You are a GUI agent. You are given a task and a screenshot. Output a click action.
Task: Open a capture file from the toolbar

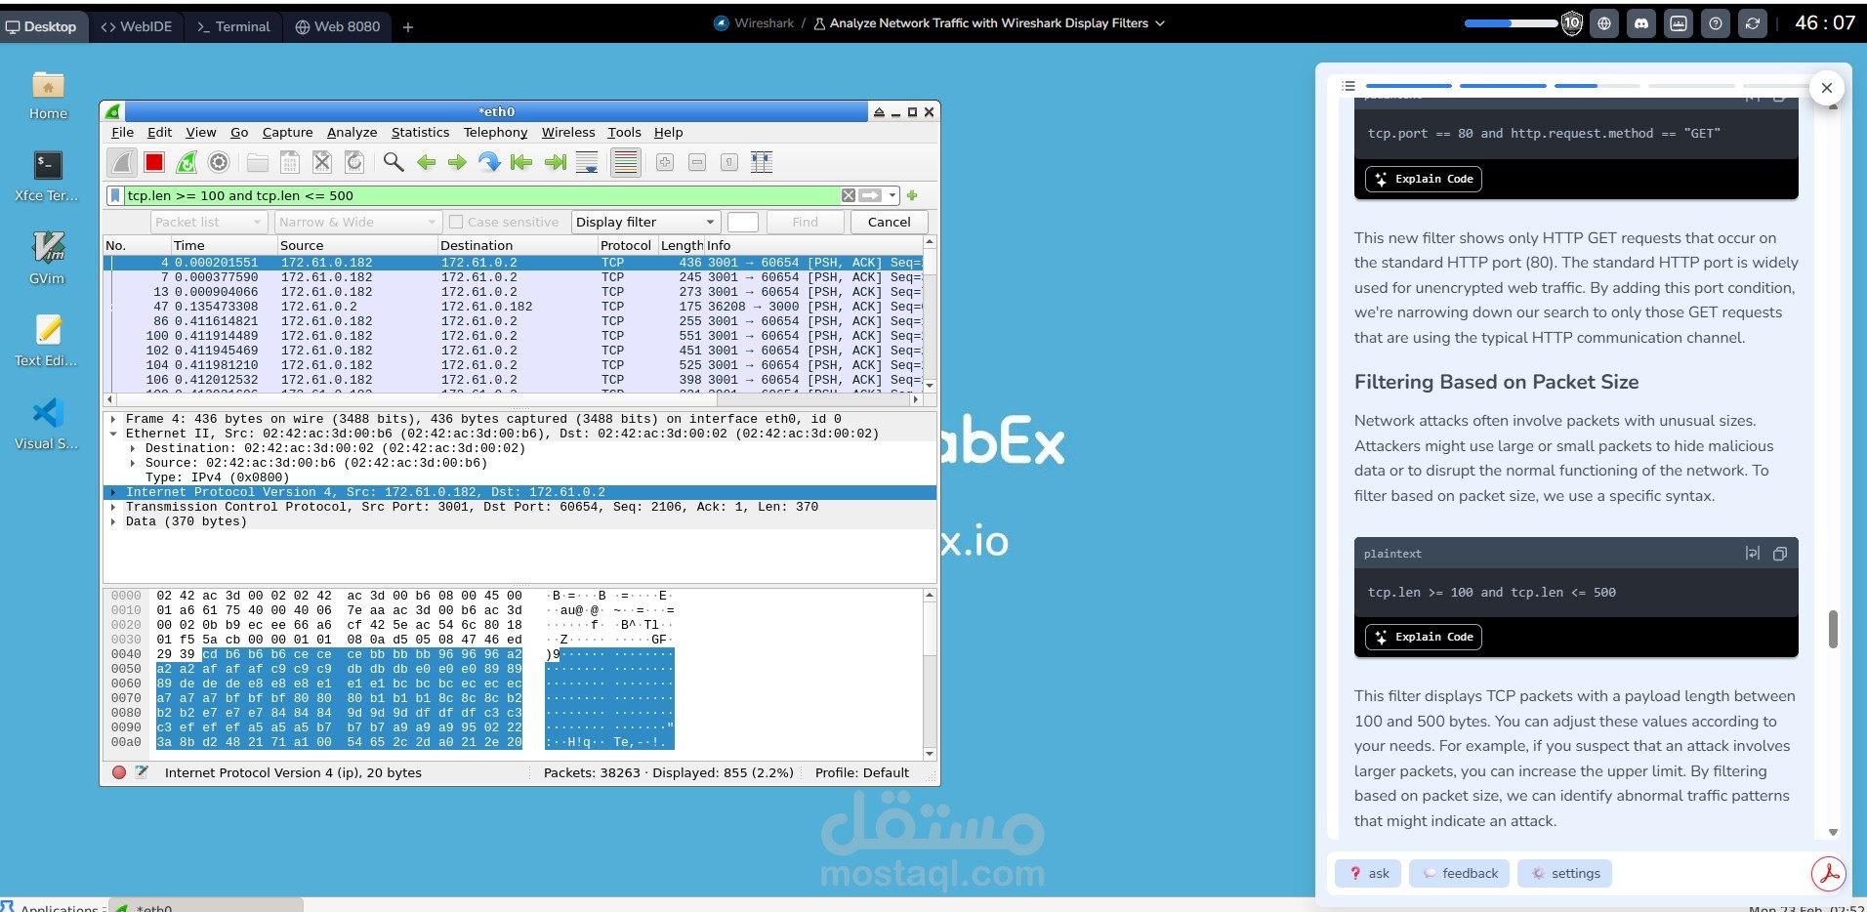pos(258,162)
